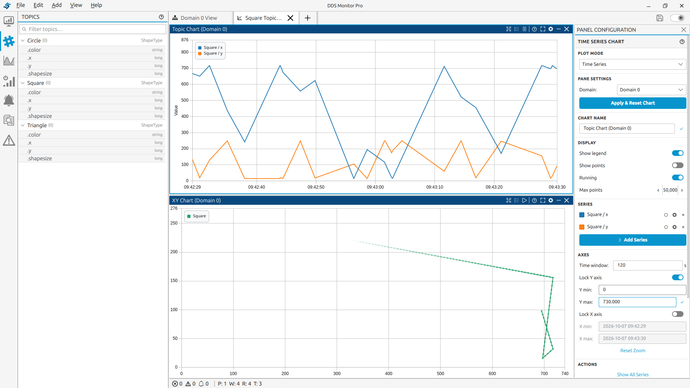Open the View menu

point(76,5)
